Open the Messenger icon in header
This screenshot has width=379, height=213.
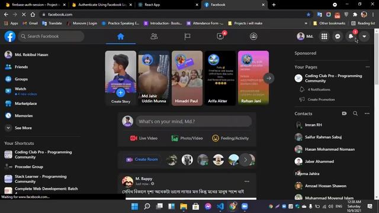(x=338, y=37)
